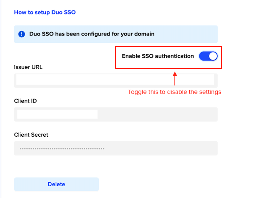264x198 pixels.
Task: Click the masked dots in Client Secret
Action: (x=62, y=148)
